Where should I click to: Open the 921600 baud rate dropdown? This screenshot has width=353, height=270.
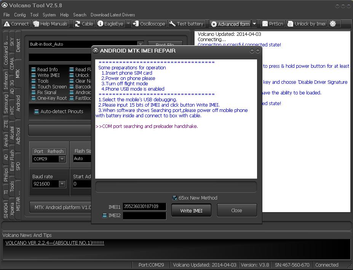click(x=62, y=184)
